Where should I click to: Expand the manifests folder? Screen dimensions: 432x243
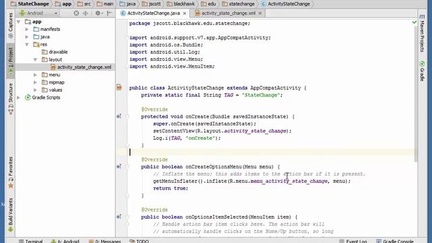click(x=27, y=29)
